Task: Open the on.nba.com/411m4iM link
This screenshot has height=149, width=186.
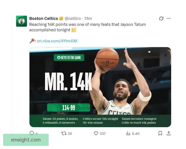Action: 57,41
